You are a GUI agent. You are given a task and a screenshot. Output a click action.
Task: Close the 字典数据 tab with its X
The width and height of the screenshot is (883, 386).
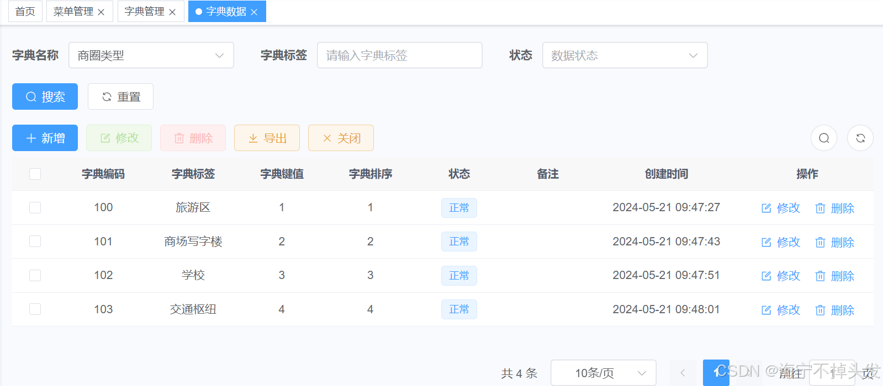[x=254, y=12]
